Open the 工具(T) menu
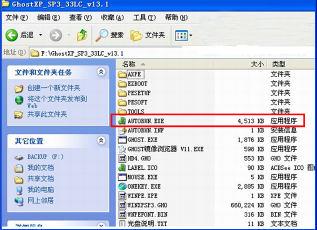 (144, 18)
